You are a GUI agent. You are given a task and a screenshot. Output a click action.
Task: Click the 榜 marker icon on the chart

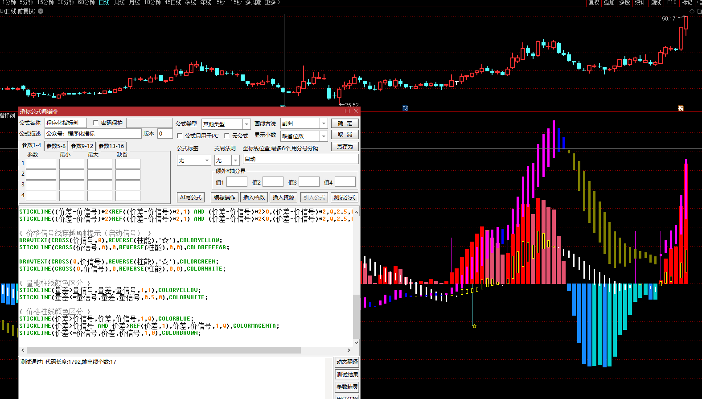681,108
